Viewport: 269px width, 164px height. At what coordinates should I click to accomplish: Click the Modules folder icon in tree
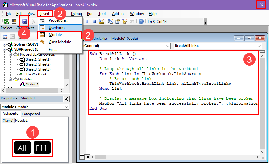[x=16, y=79]
